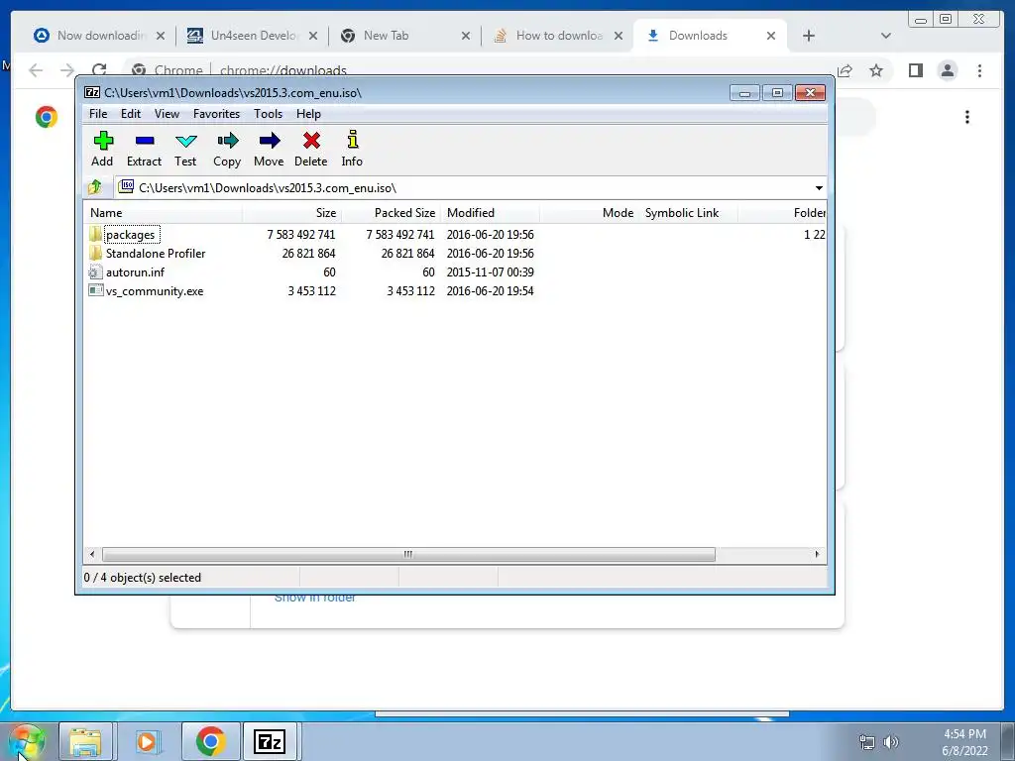The width and height of the screenshot is (1015, 761).
Task: Click modified date 2015-11-07 00:39
Action: (x=490, y=272)
